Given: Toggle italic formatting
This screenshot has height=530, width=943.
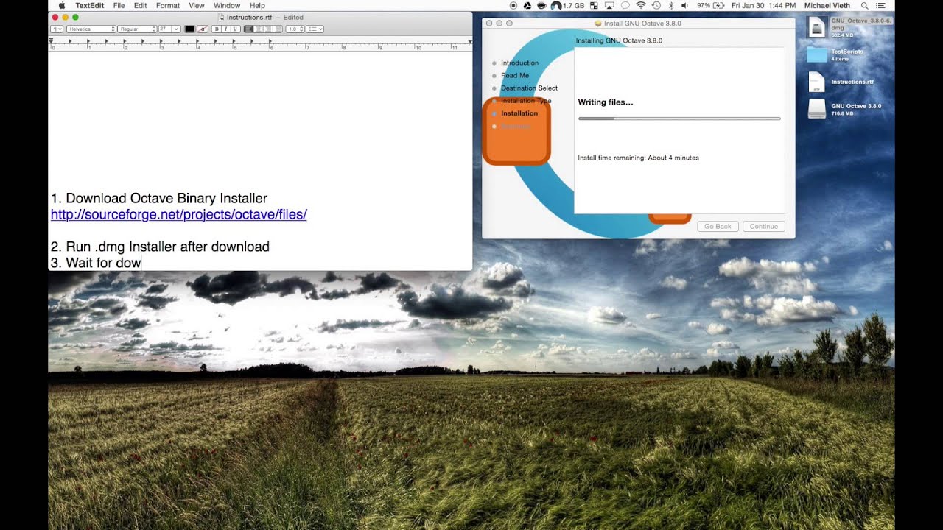Looking at the screenshot, I should pyautogui.click(x=226, y=29).
